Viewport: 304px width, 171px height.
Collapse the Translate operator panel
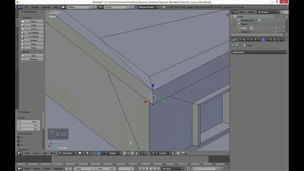(19, 112)
